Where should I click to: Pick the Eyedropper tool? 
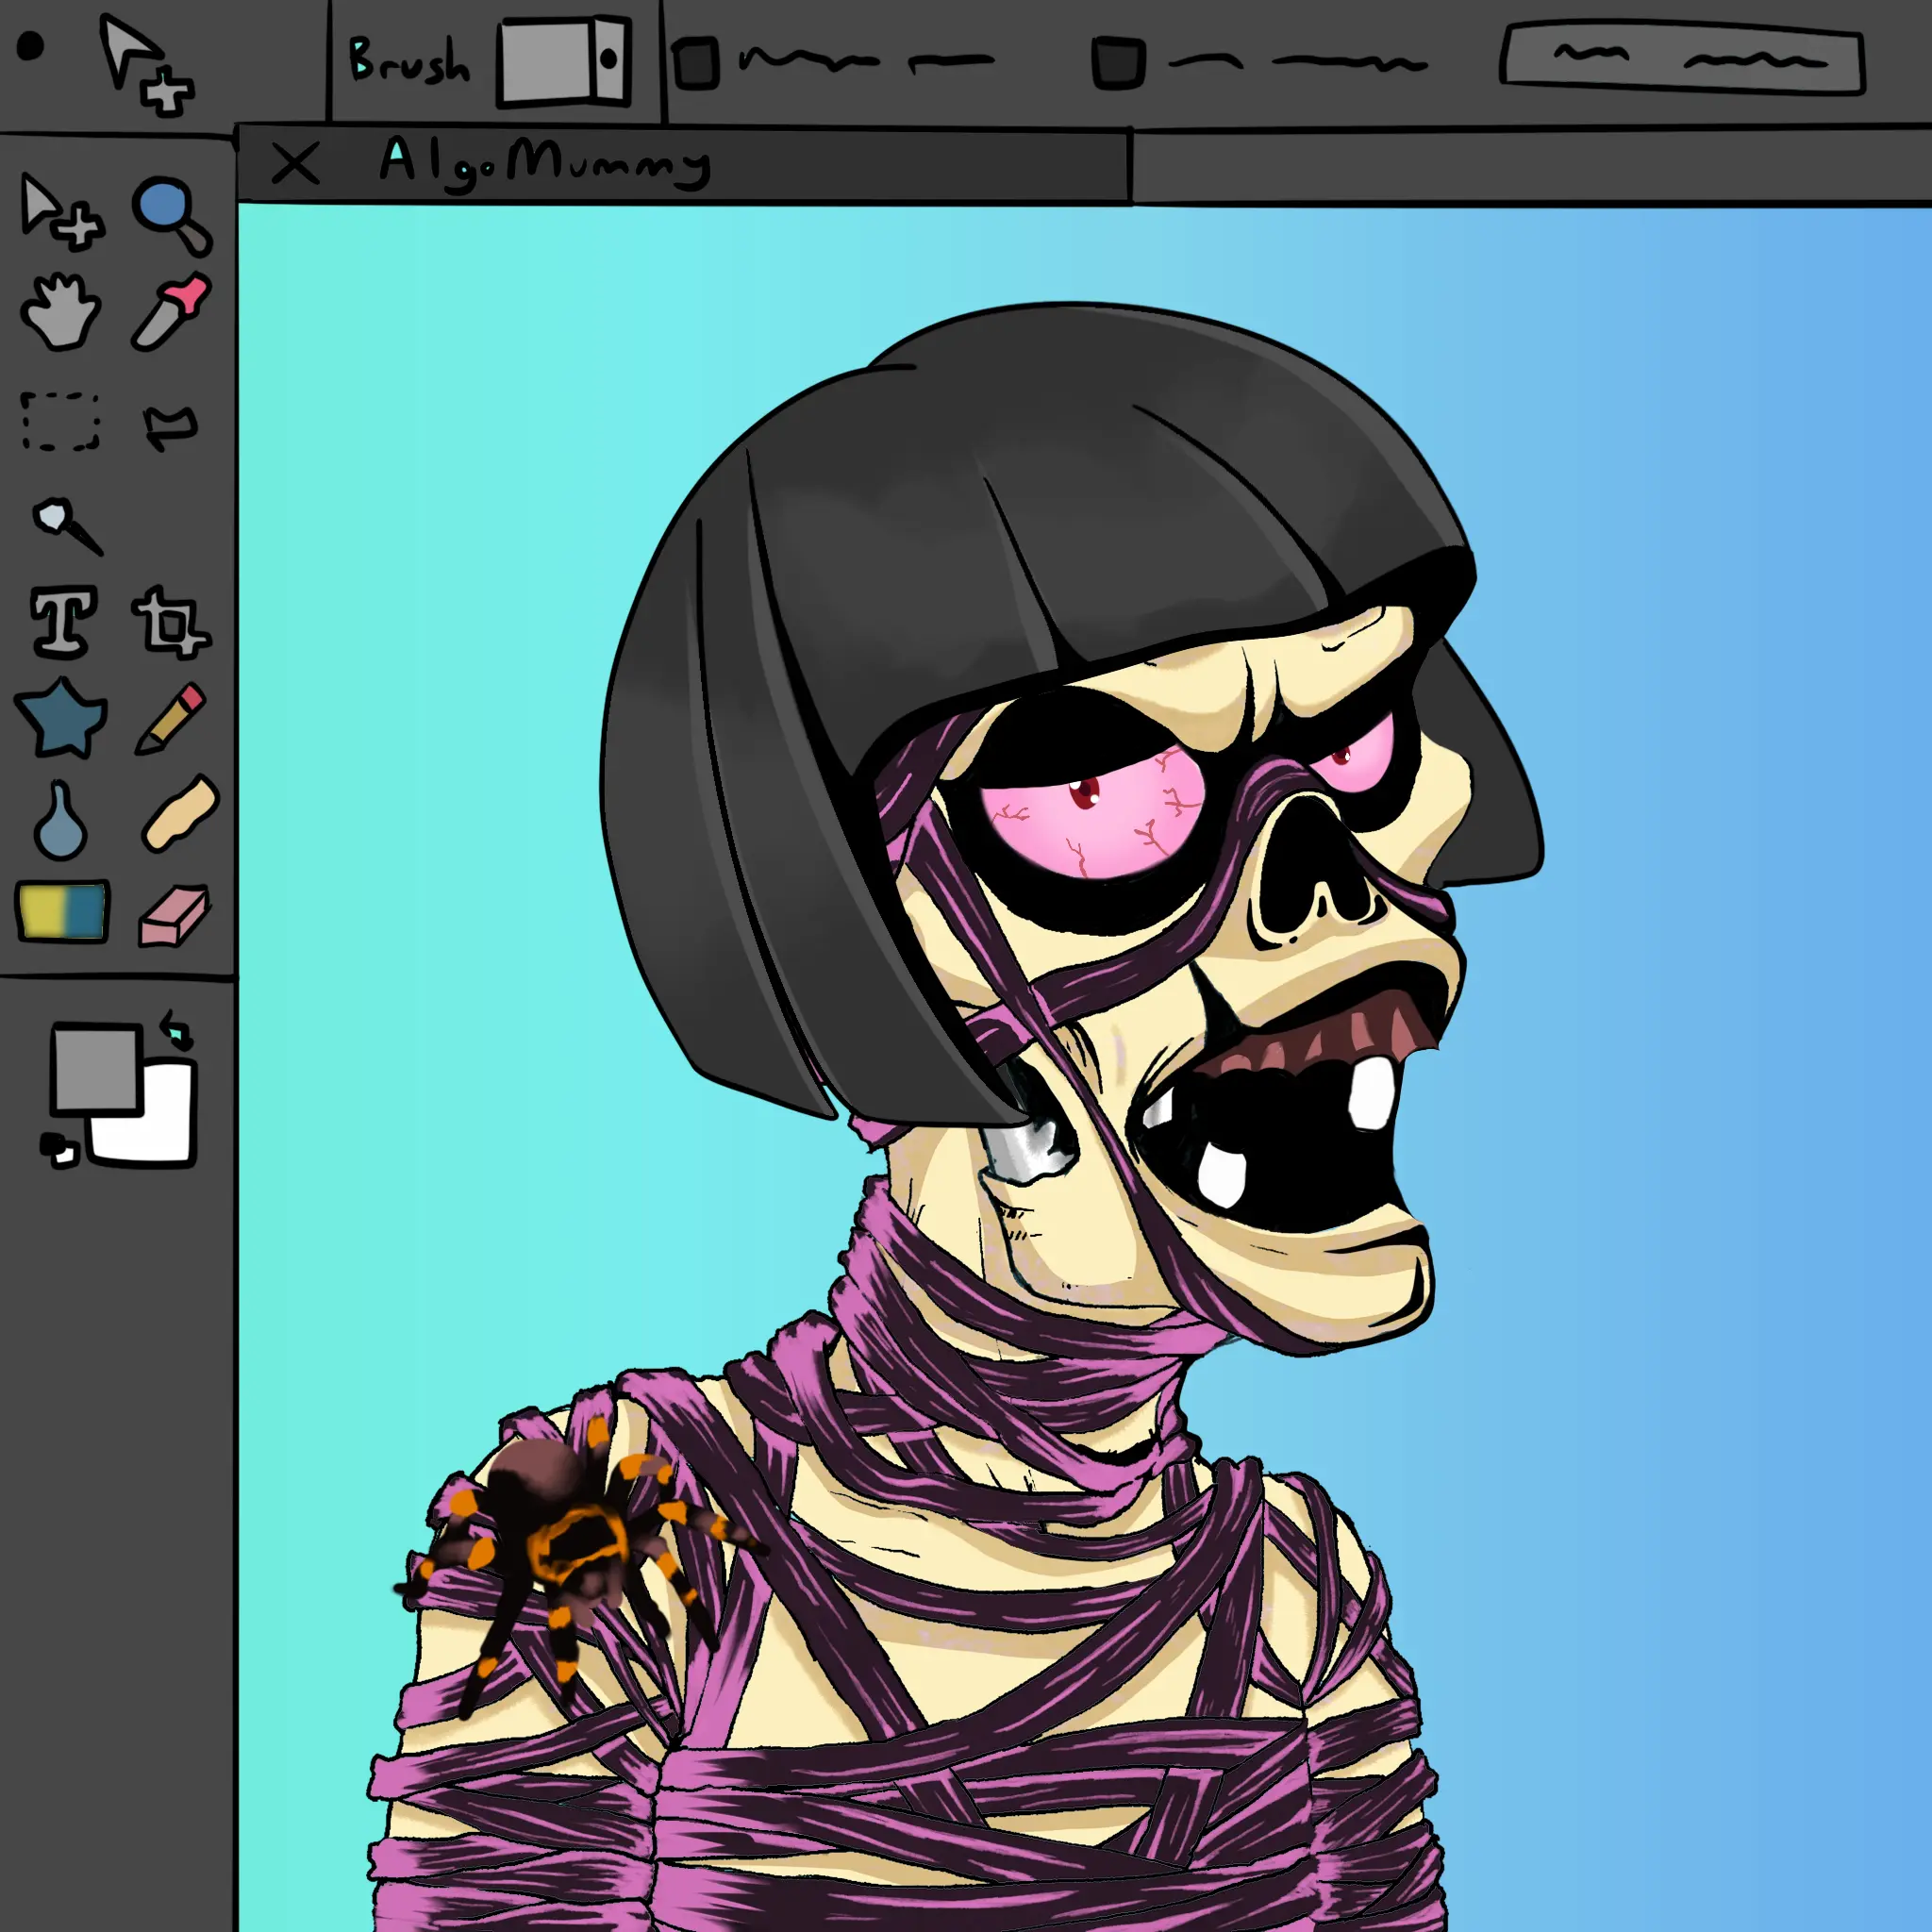(x=172, y=312)
